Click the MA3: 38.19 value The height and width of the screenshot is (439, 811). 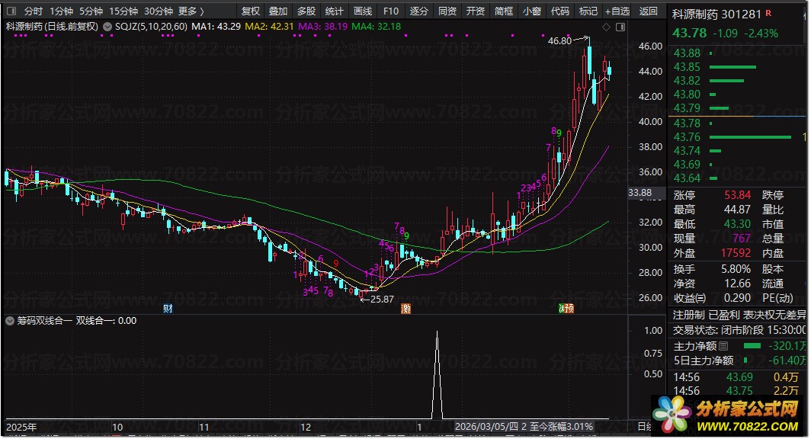click(322, 27)
